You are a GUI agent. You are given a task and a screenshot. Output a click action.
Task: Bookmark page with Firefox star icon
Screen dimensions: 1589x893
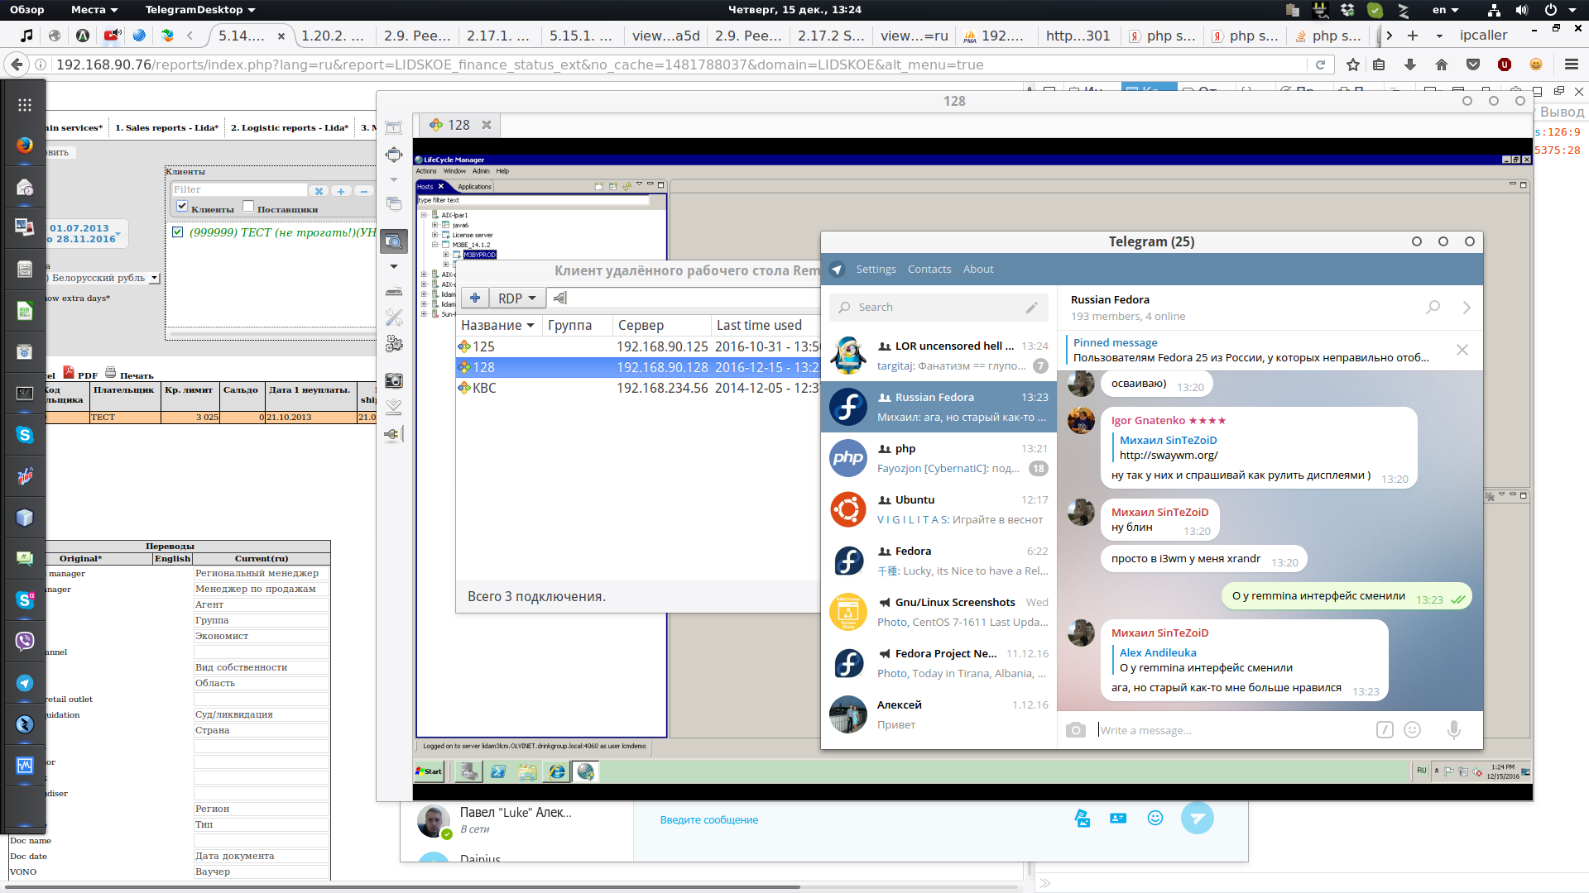point(1353,64)
